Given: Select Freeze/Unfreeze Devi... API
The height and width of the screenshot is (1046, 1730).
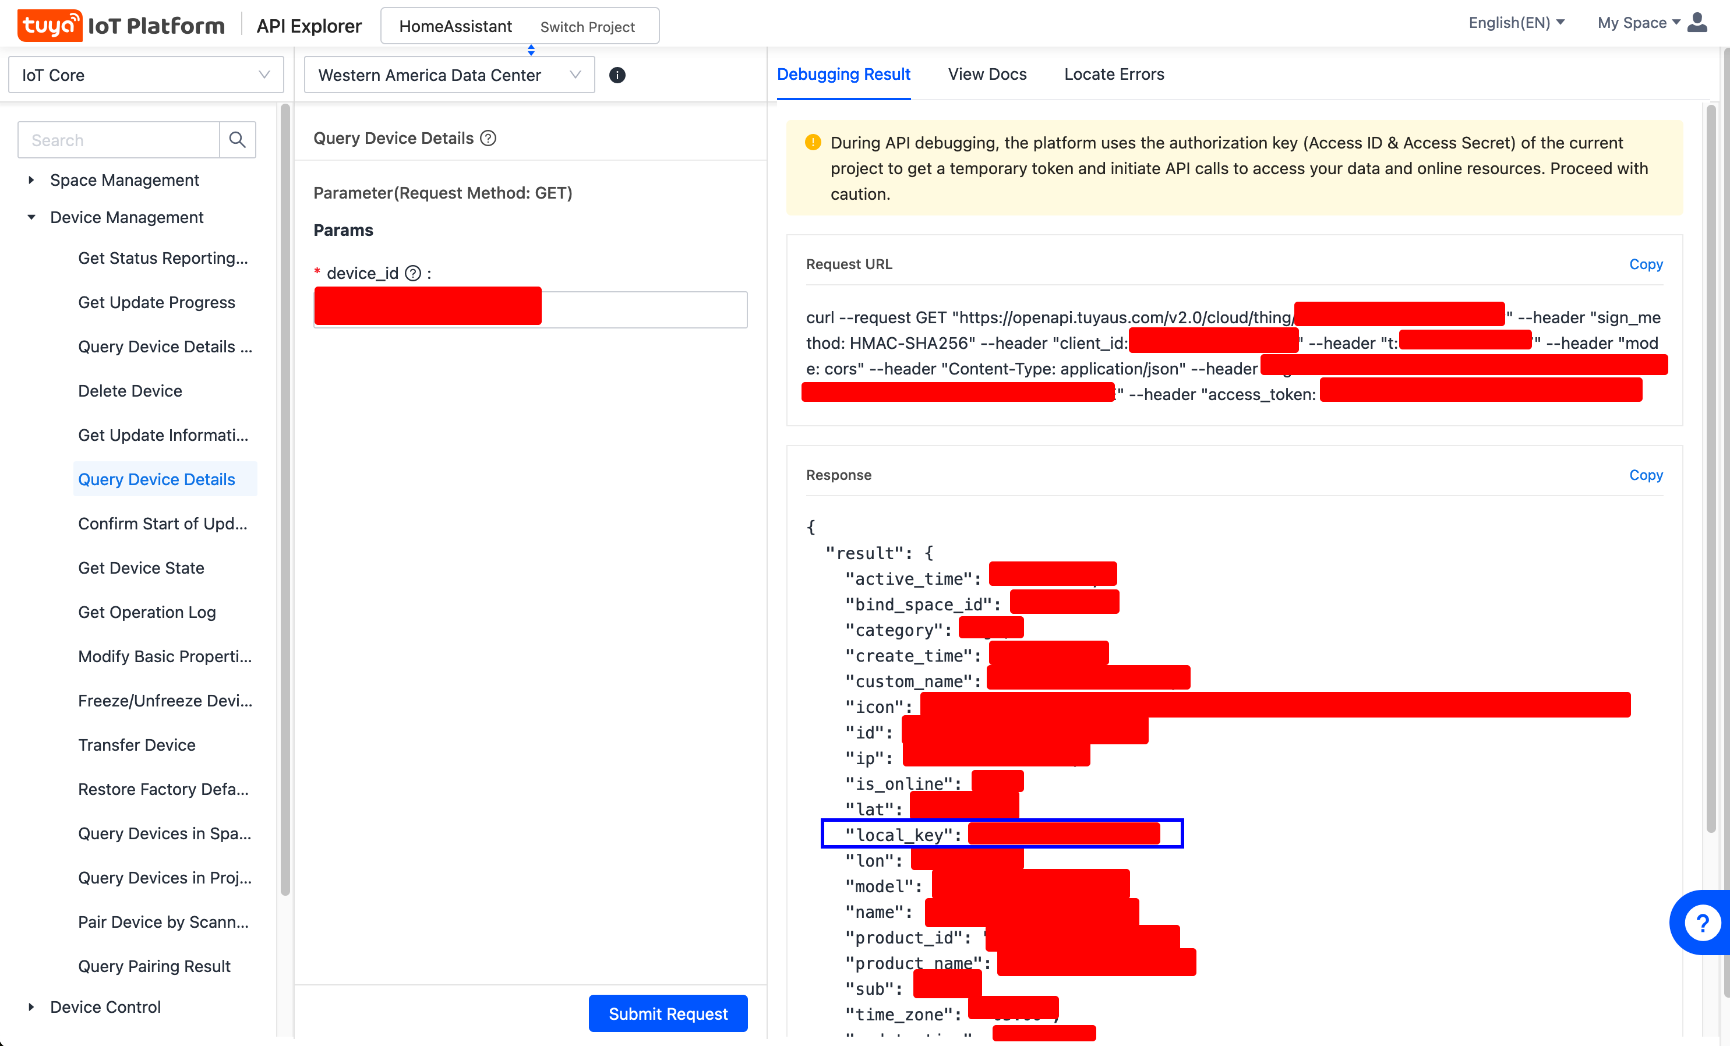Looking at the screenshot, I should 165,701.
